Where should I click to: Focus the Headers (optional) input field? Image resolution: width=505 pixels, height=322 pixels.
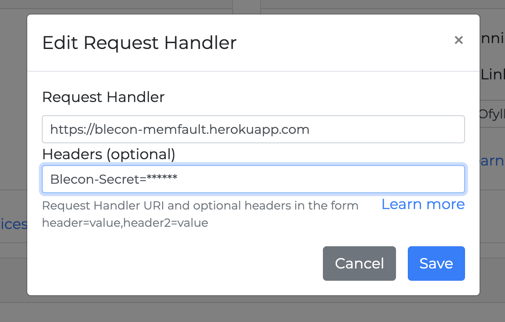pos(253,180)
